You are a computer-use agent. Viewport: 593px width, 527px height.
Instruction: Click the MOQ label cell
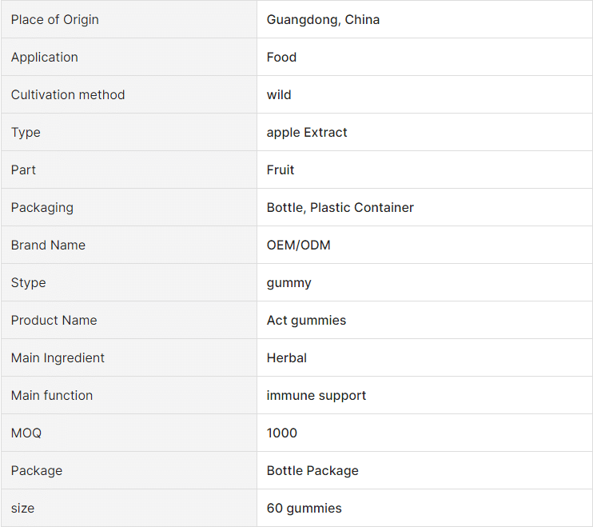(129, 433)
